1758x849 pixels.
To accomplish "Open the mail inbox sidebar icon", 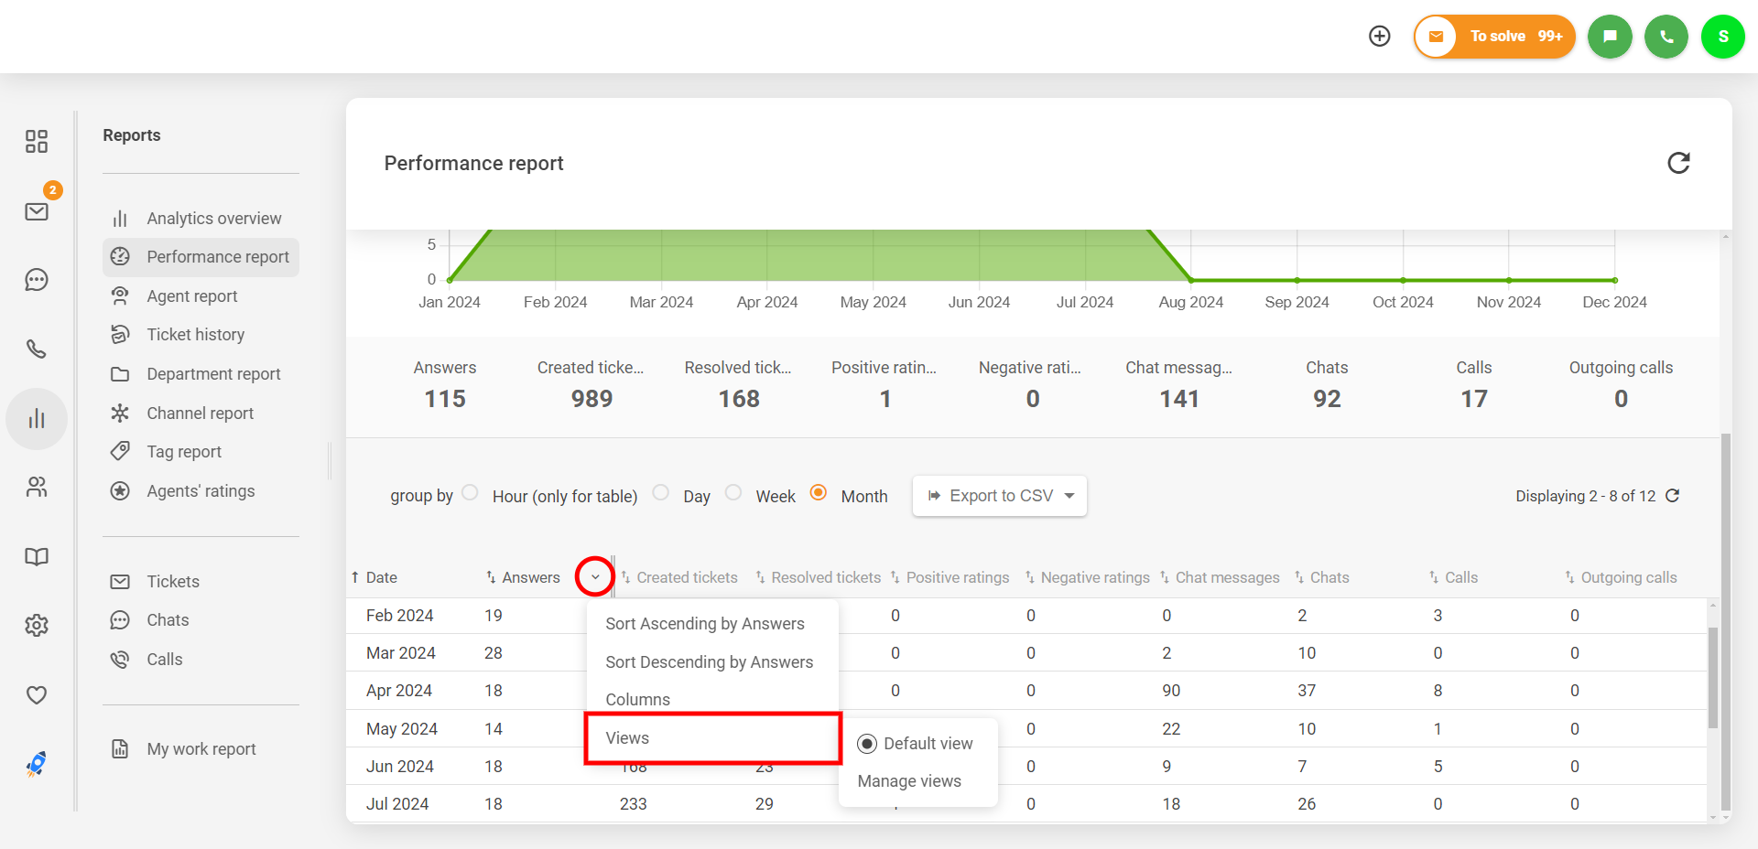I will click(x=37, y=212).
